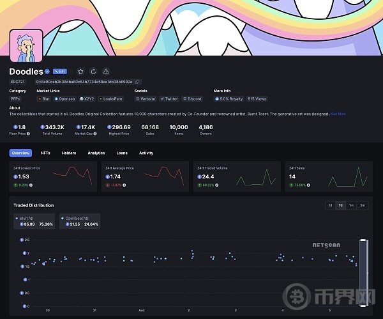Click the warning triangle report icon
The width and height of the screenshot is (383, 319).
[106, 72]
